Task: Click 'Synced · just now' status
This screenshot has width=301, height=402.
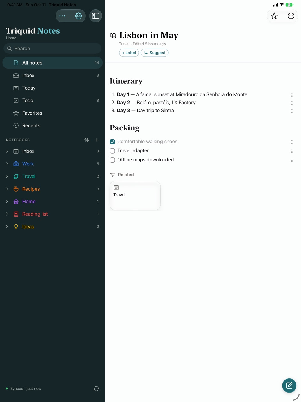Action: pyautogui.click(x=26, y=389)
